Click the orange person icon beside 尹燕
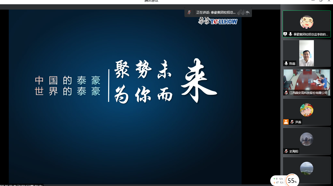333x186 pixels. coord(286,122)
